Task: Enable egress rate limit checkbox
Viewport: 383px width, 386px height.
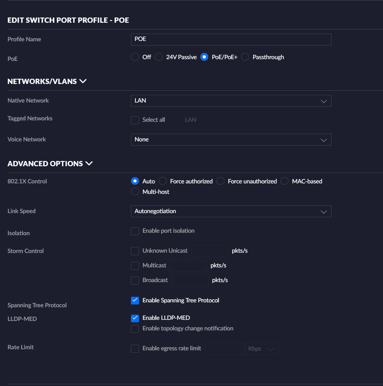Action: [135, 349]
